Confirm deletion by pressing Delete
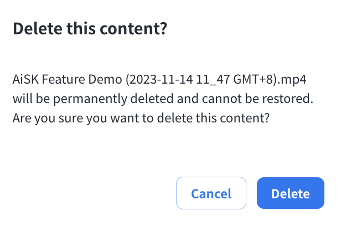Screen dimensions: 341x226 coord(290,193)
